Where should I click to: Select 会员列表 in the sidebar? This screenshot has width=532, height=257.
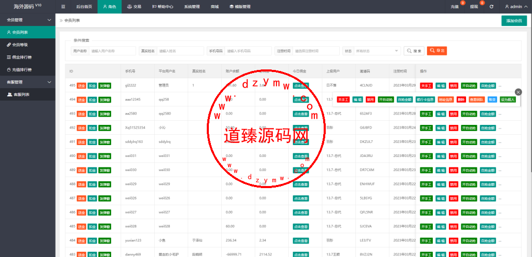point(28,32)
